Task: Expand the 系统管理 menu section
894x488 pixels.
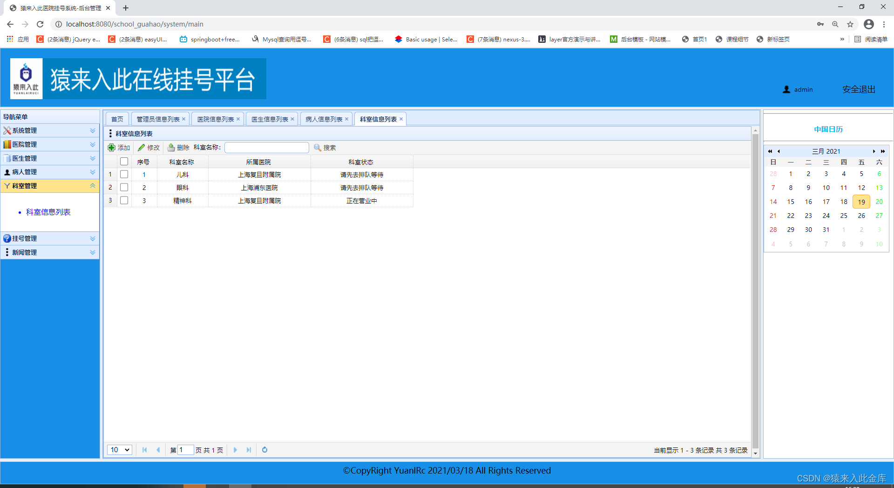Action: (x=50, y=130)
